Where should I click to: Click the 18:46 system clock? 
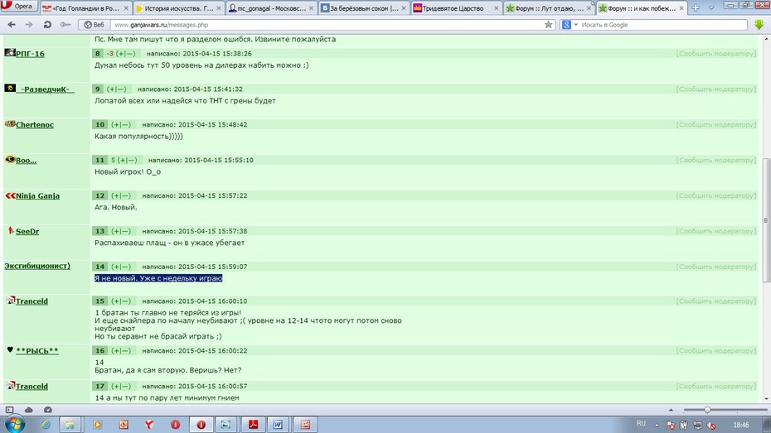[x=740, y=426]
